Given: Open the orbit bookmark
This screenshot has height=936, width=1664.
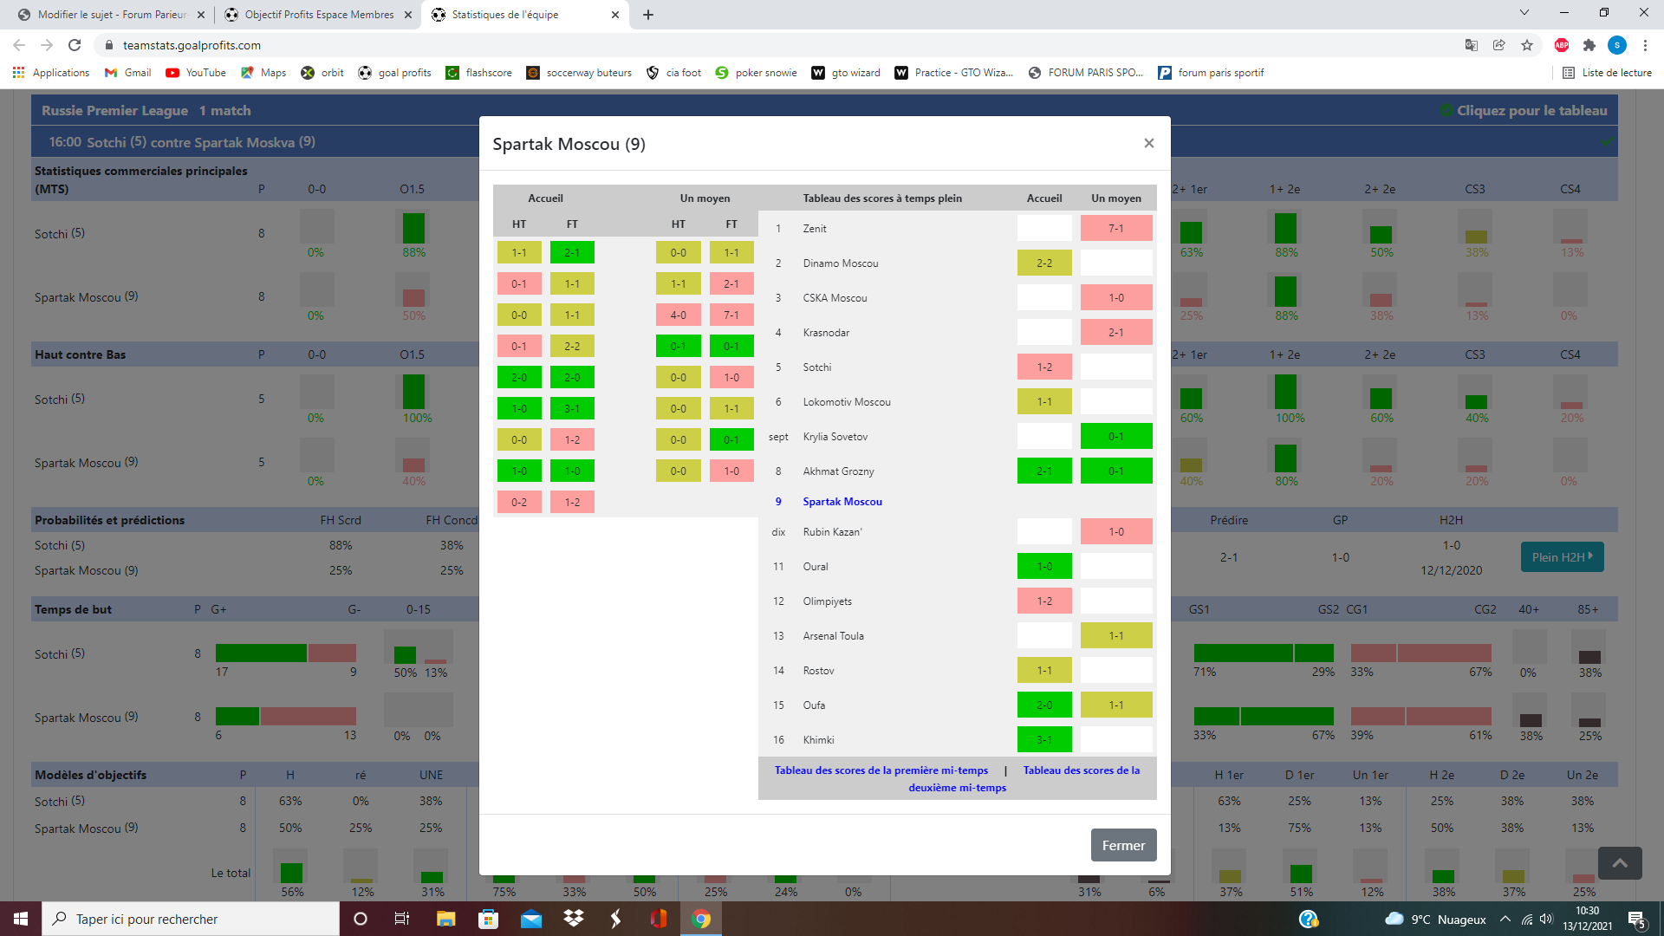Looking at the screenshot, I should point(322,73).
